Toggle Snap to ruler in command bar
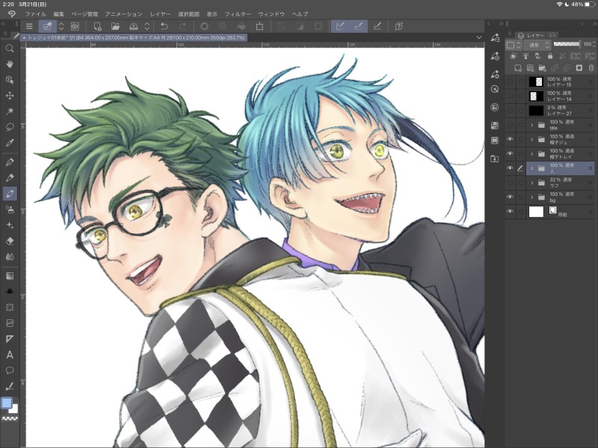Viewport: 598px width, 448px height. click(x=340, y=26)
